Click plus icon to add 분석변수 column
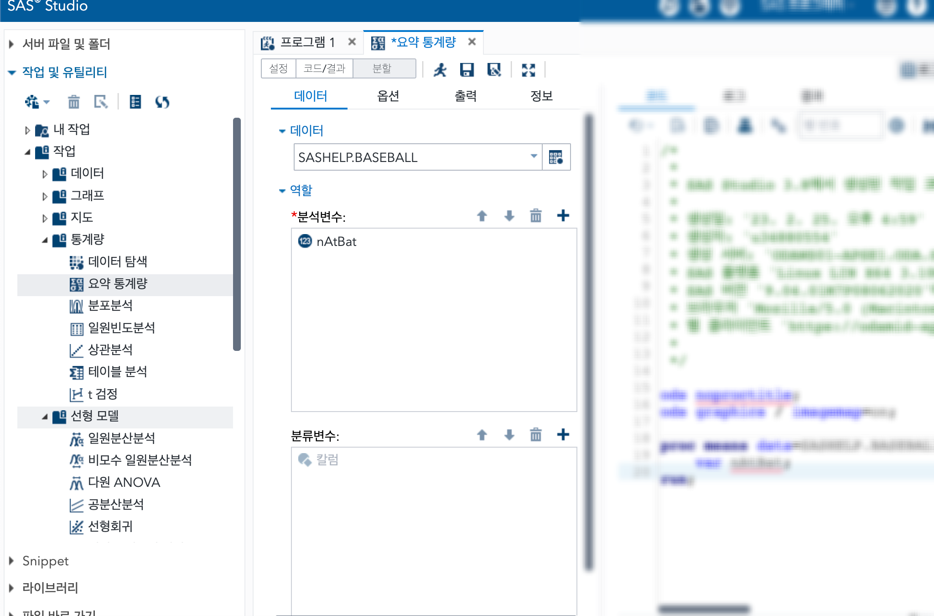The height and width of the screenshot is (616, 934). coord(563,215)
